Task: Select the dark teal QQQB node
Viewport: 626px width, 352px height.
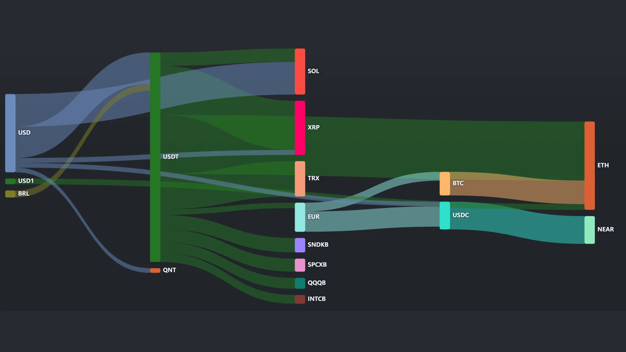Action: [x=300, y=283]
